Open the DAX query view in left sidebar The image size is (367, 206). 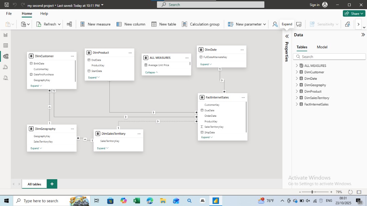[6, 67]
